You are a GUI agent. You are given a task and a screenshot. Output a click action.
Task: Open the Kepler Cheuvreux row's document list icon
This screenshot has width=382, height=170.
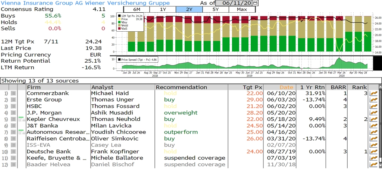tap(13, 119)
